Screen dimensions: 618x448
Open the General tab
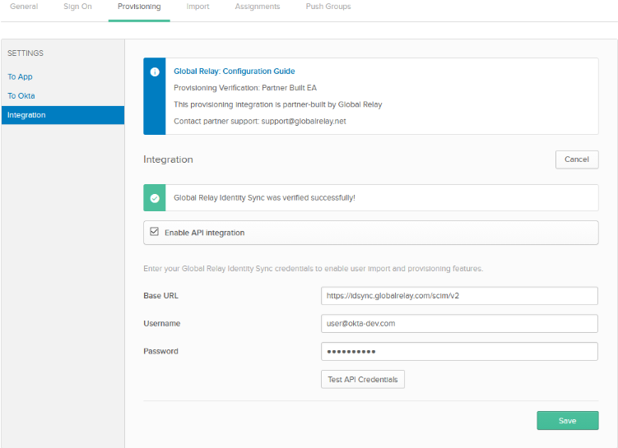[x=24, y=7]
